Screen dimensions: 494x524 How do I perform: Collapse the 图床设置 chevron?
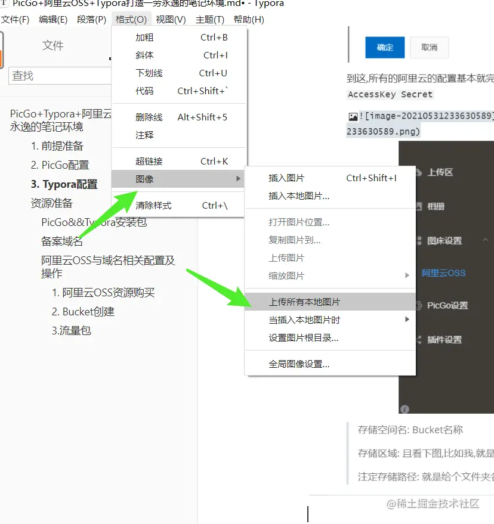coord(486,240)
